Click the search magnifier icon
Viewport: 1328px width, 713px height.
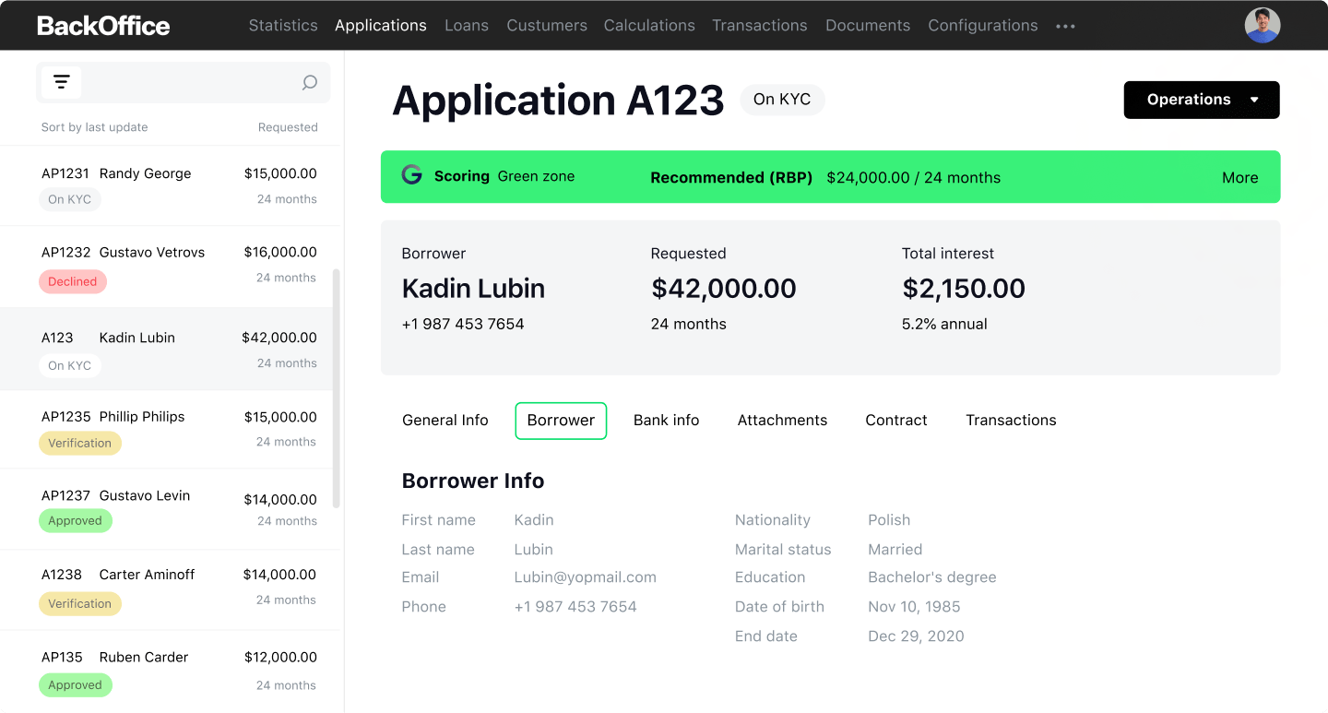[310, 82]
